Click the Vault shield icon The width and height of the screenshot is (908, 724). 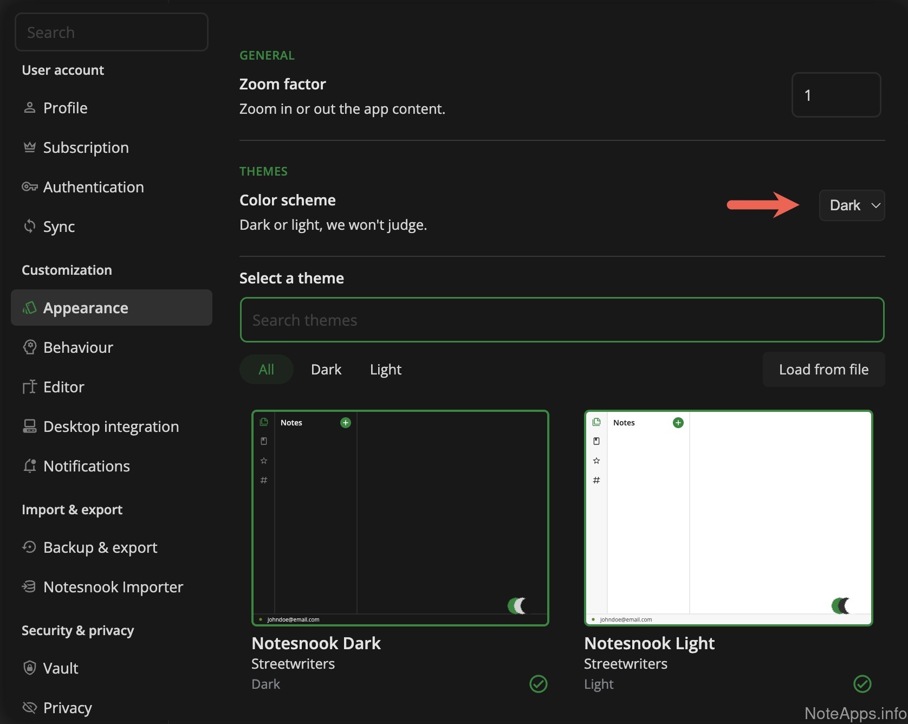(30, 668)
